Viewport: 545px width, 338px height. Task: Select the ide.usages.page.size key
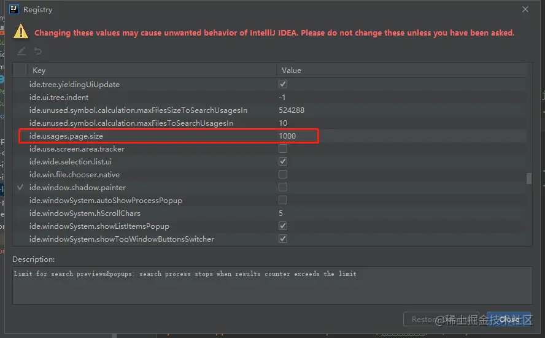pos(66,136)
